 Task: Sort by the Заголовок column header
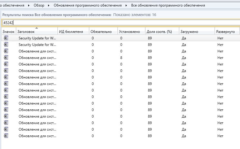point(37,32)
